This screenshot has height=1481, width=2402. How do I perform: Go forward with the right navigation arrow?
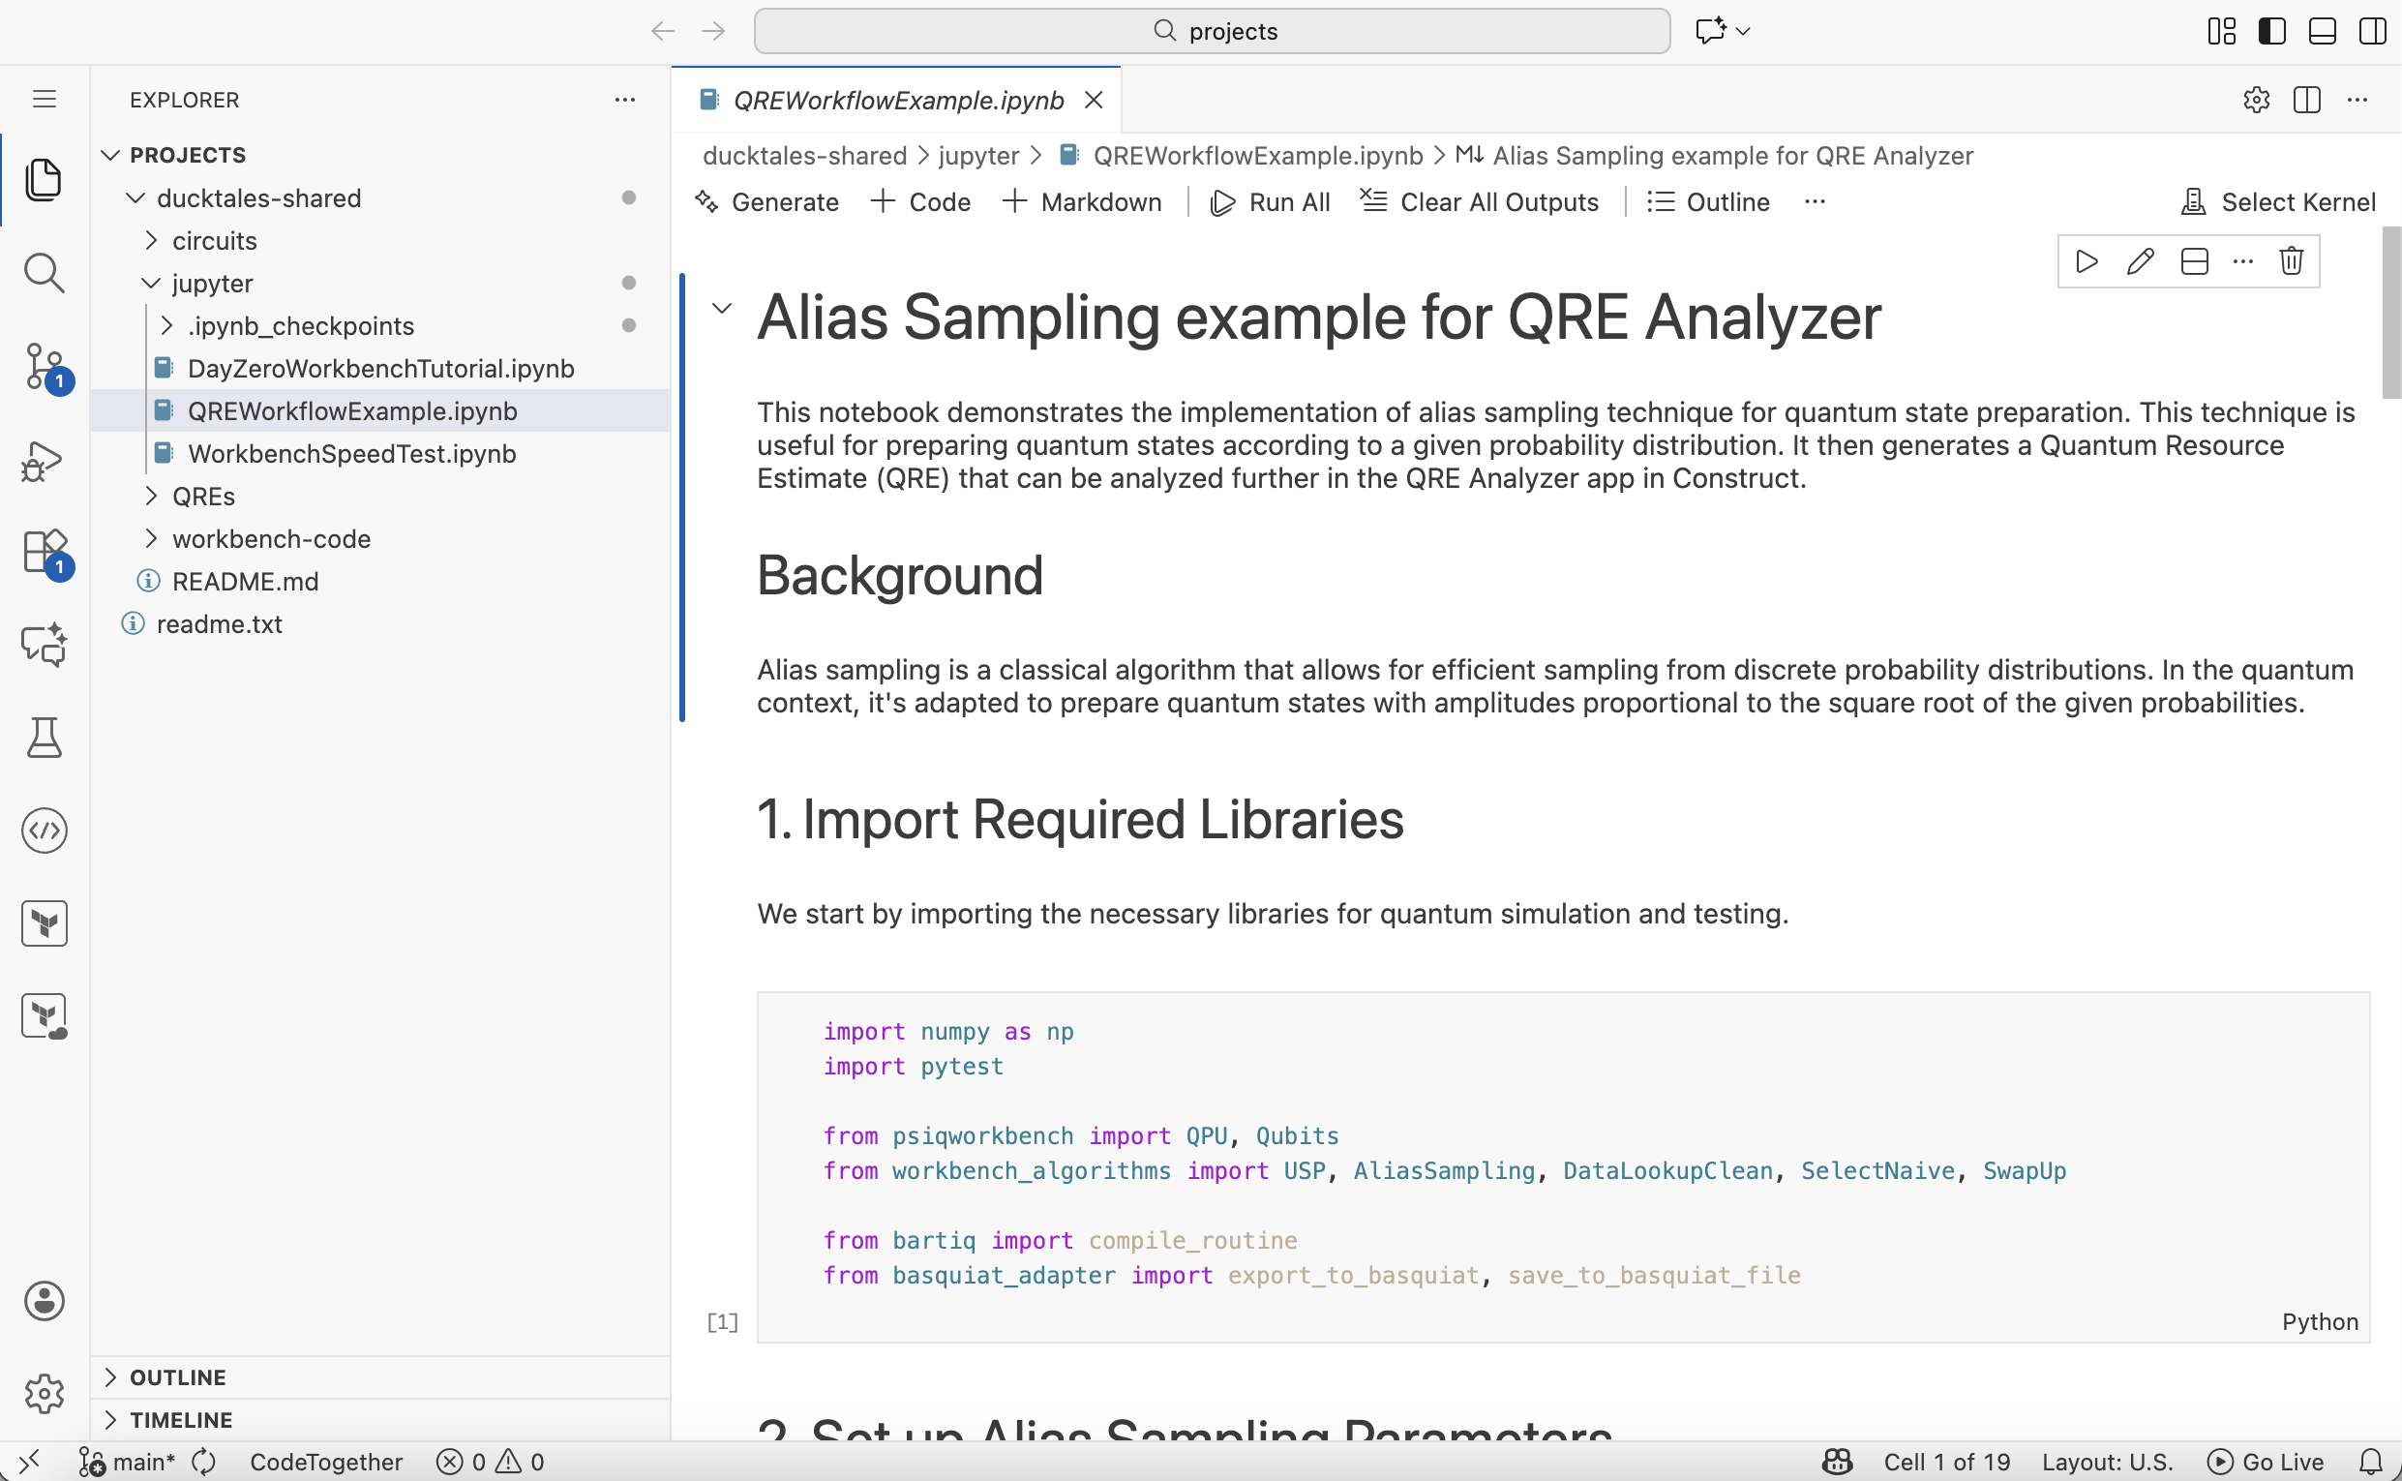point(713,31)
